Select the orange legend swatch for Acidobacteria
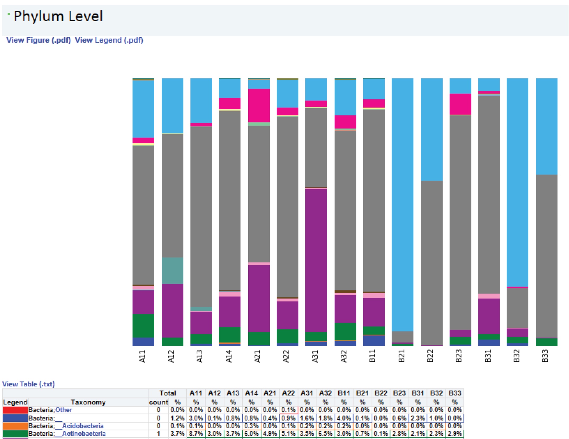 (x=15, y=426)
